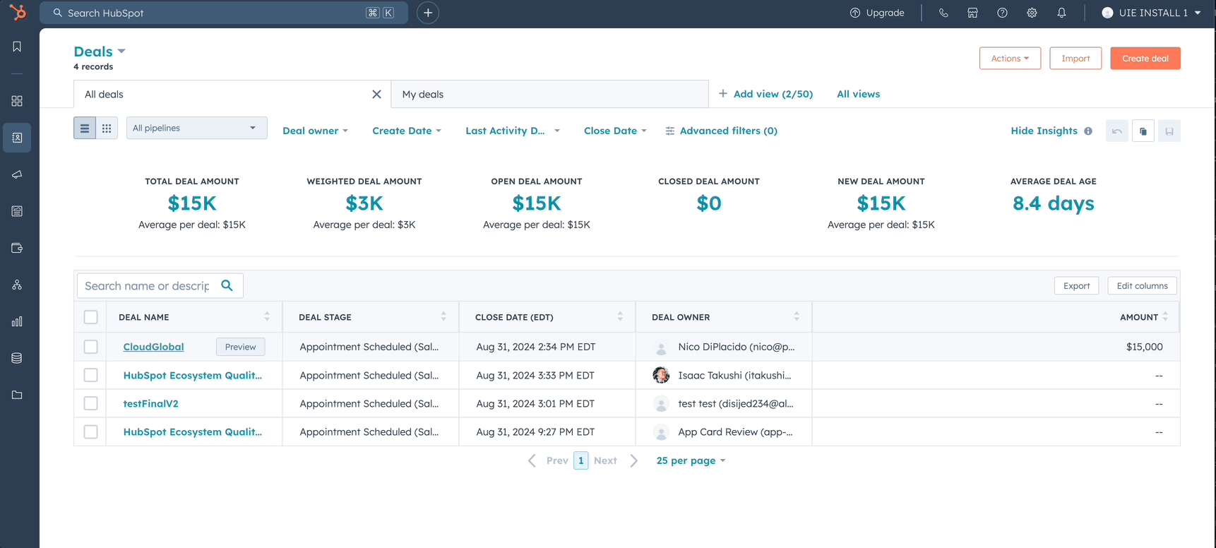This screenshot has height=548, width=1216.
Task: Open Data Management database sidebar icon
Action: [x=17, y=358]
